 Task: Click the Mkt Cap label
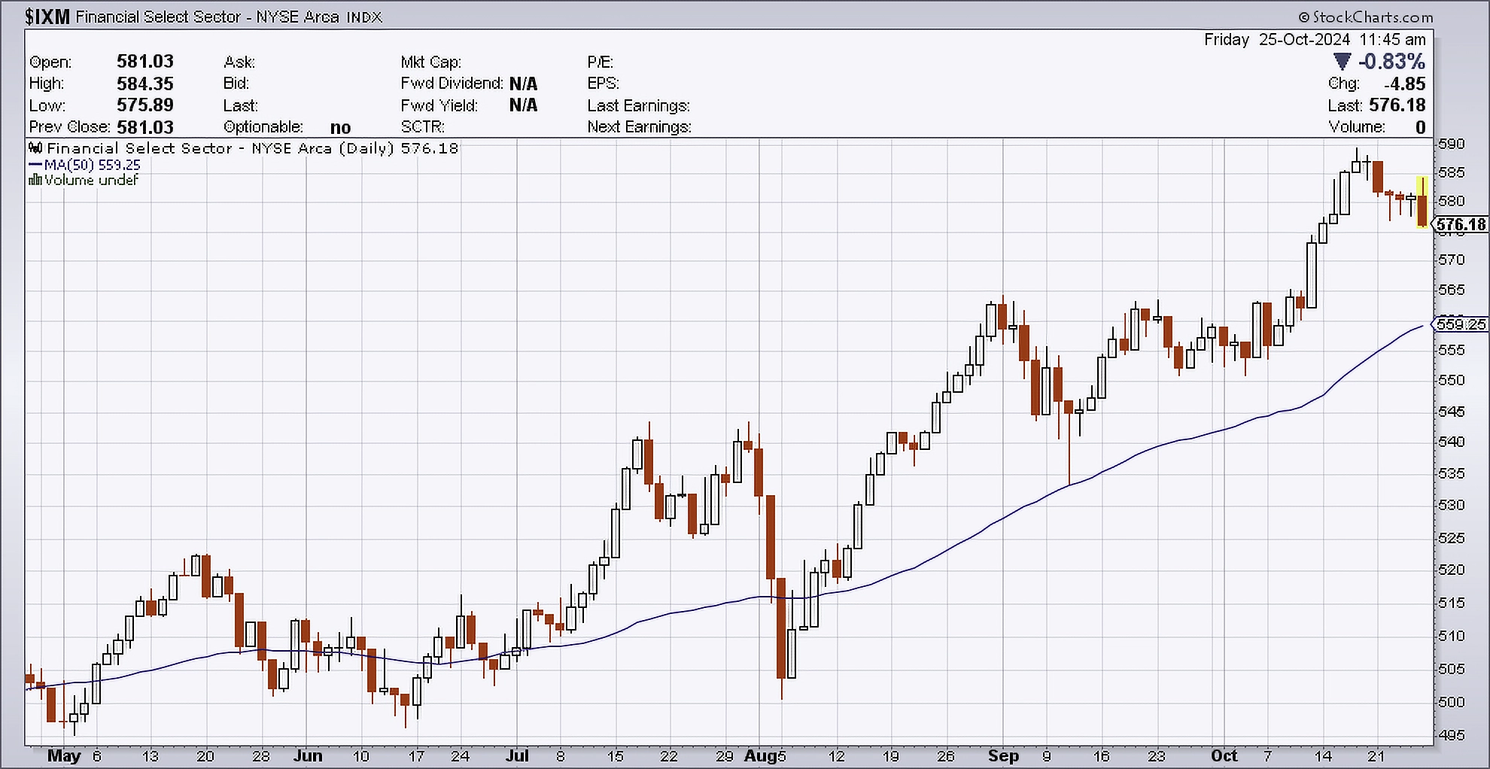(430, 62)
